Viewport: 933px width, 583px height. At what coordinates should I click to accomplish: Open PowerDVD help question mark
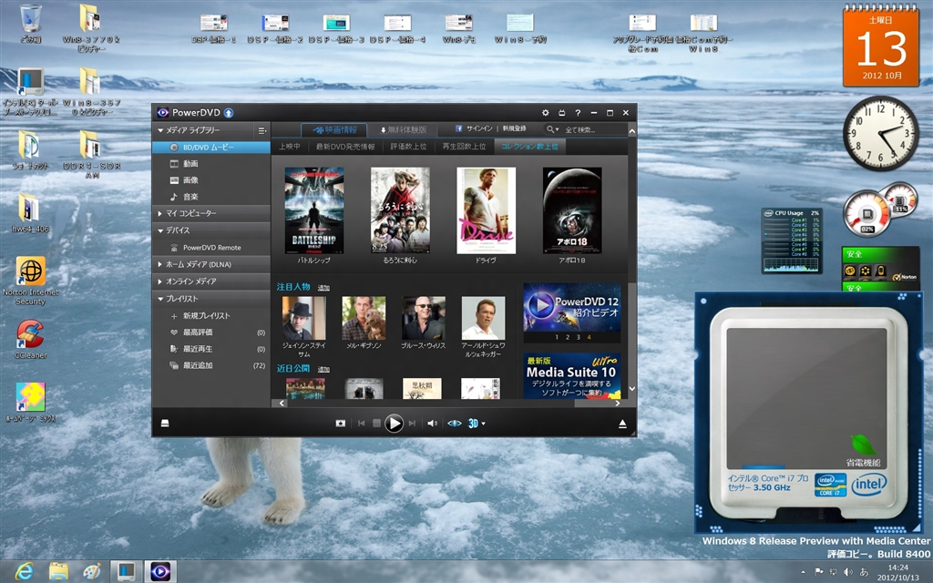[577, 112]
